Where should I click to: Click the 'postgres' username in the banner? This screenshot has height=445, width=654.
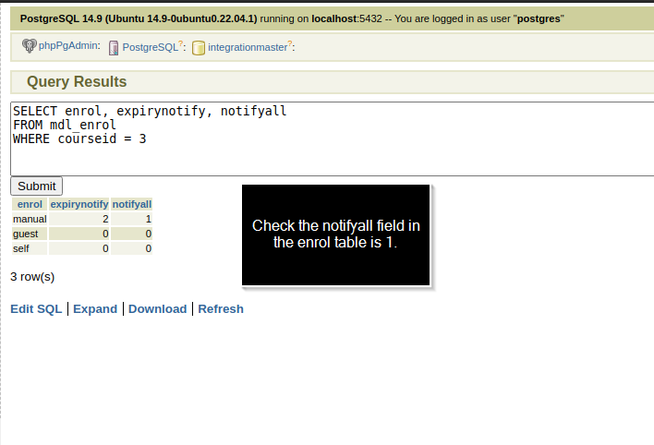click(x=539, y=18)
